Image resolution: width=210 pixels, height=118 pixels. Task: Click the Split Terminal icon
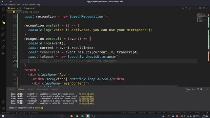point(198,89)
